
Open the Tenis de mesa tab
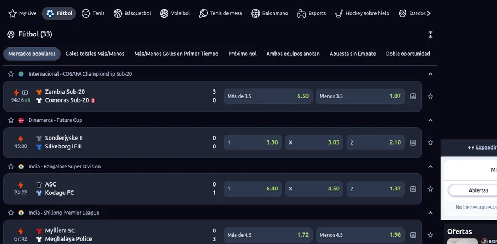[220, 13]
